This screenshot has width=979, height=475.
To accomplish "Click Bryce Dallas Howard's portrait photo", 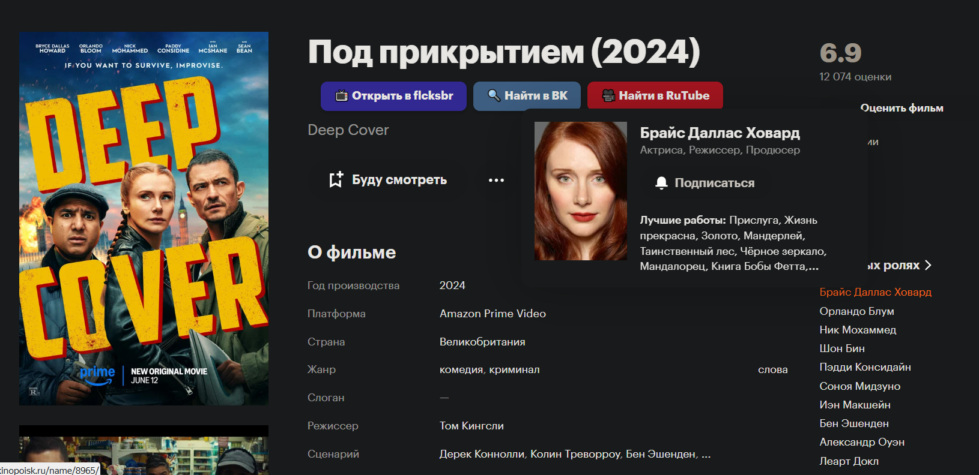I will pos(581,191).
